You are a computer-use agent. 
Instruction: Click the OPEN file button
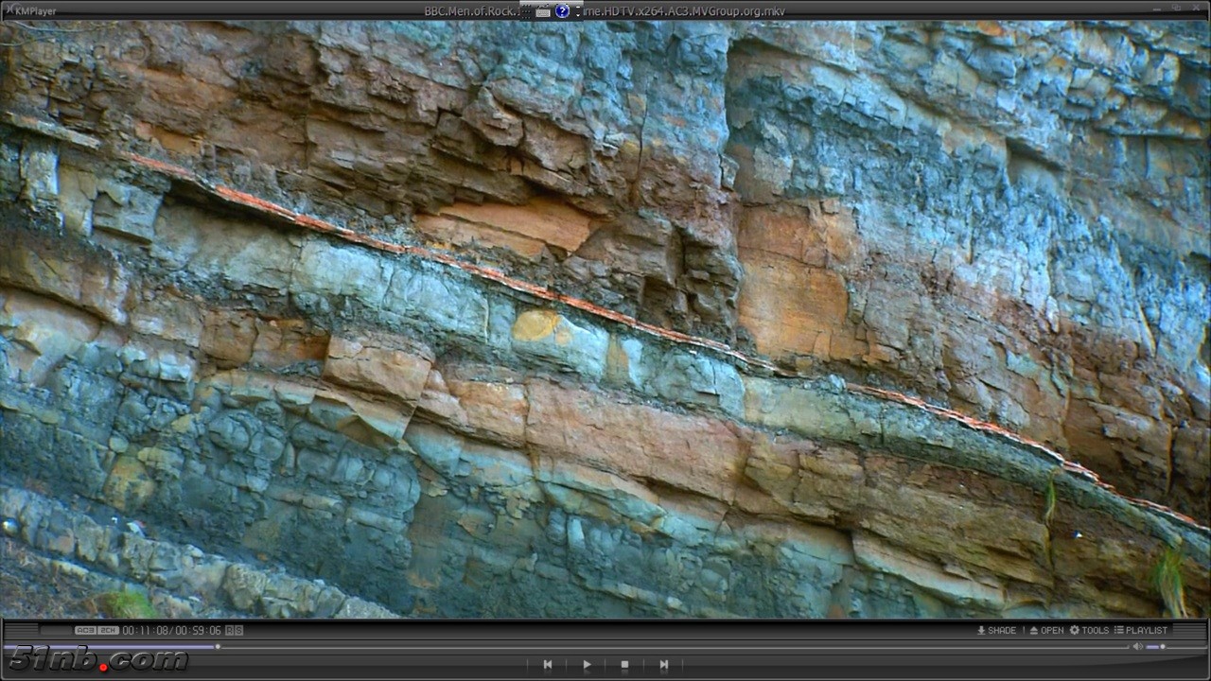[1046, 630]
